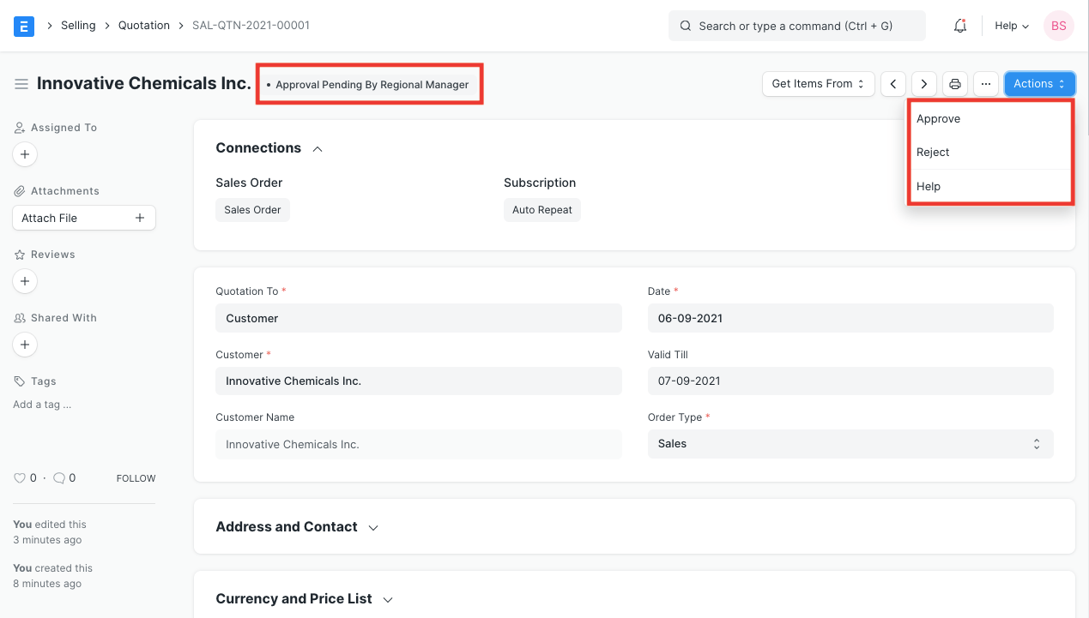Click the notification bell
Image resolution: width=1089 pixels, height=618 pixels.
pyautogui.click(x=959, y=26)
